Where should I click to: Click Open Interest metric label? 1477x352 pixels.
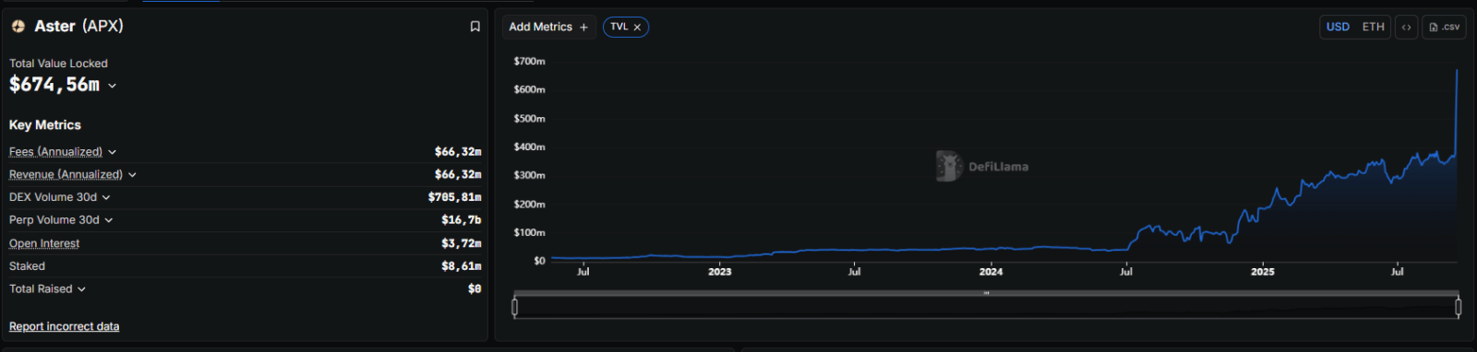click(44, 243)
